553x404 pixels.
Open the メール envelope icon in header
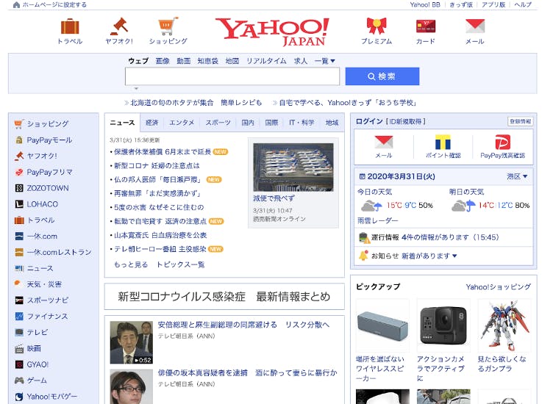pos(475,26)
